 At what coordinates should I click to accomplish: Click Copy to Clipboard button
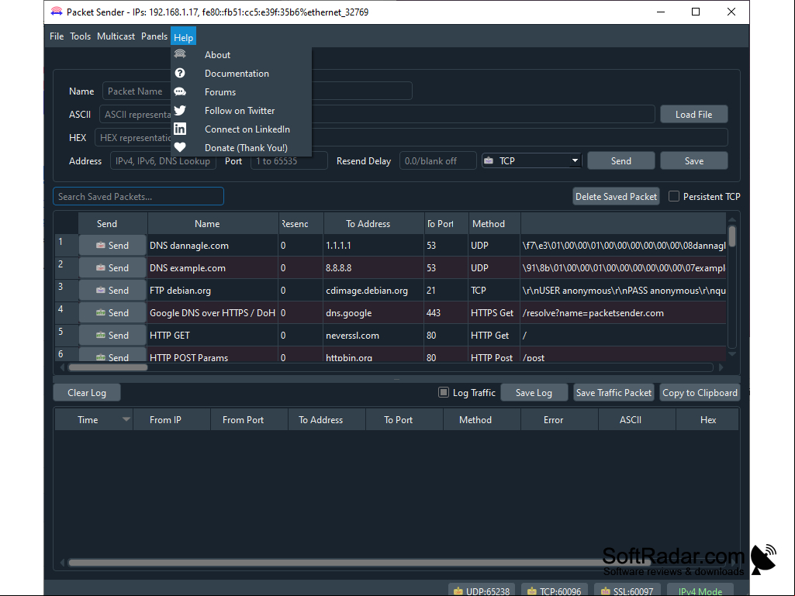pos(700,393)
